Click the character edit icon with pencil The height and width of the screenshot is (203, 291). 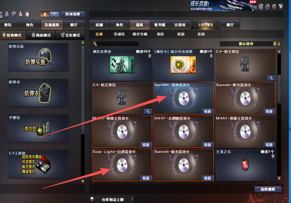point(21,14)
